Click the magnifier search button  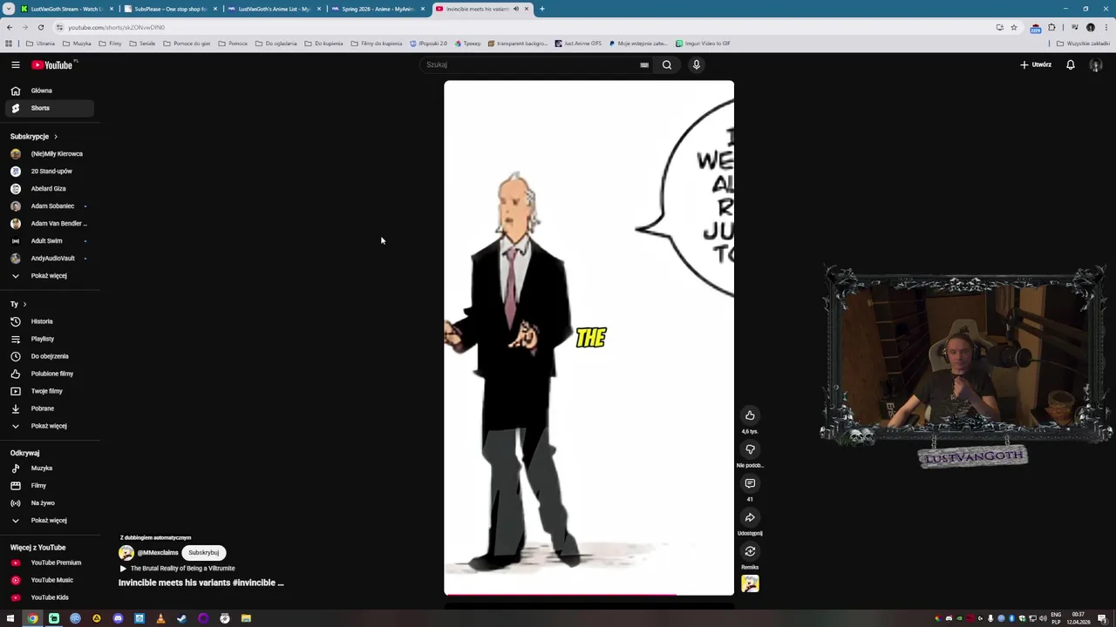click(667, 64)
